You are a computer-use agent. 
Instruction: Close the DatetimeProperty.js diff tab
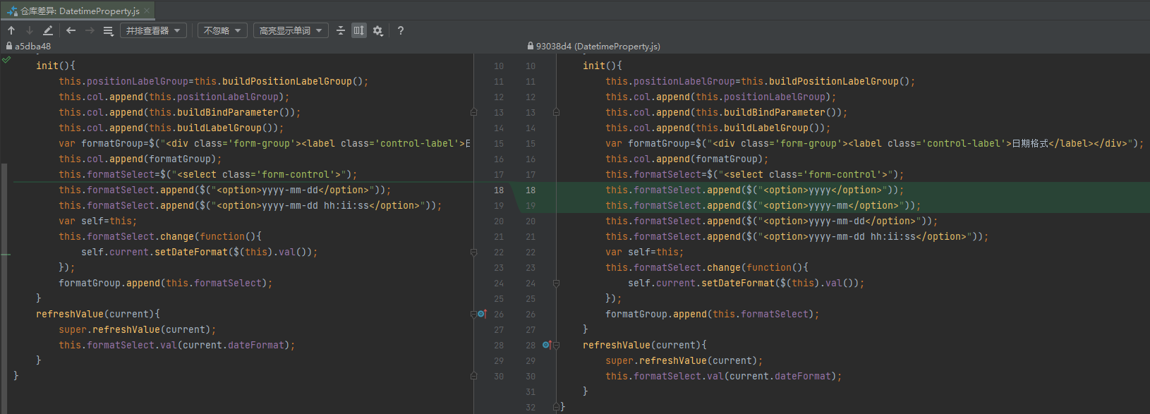pos(147,11)
